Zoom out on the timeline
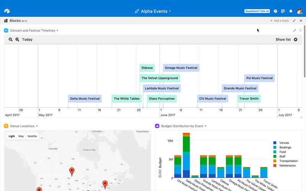Screen dimensions: 306x191 point(11,39)
